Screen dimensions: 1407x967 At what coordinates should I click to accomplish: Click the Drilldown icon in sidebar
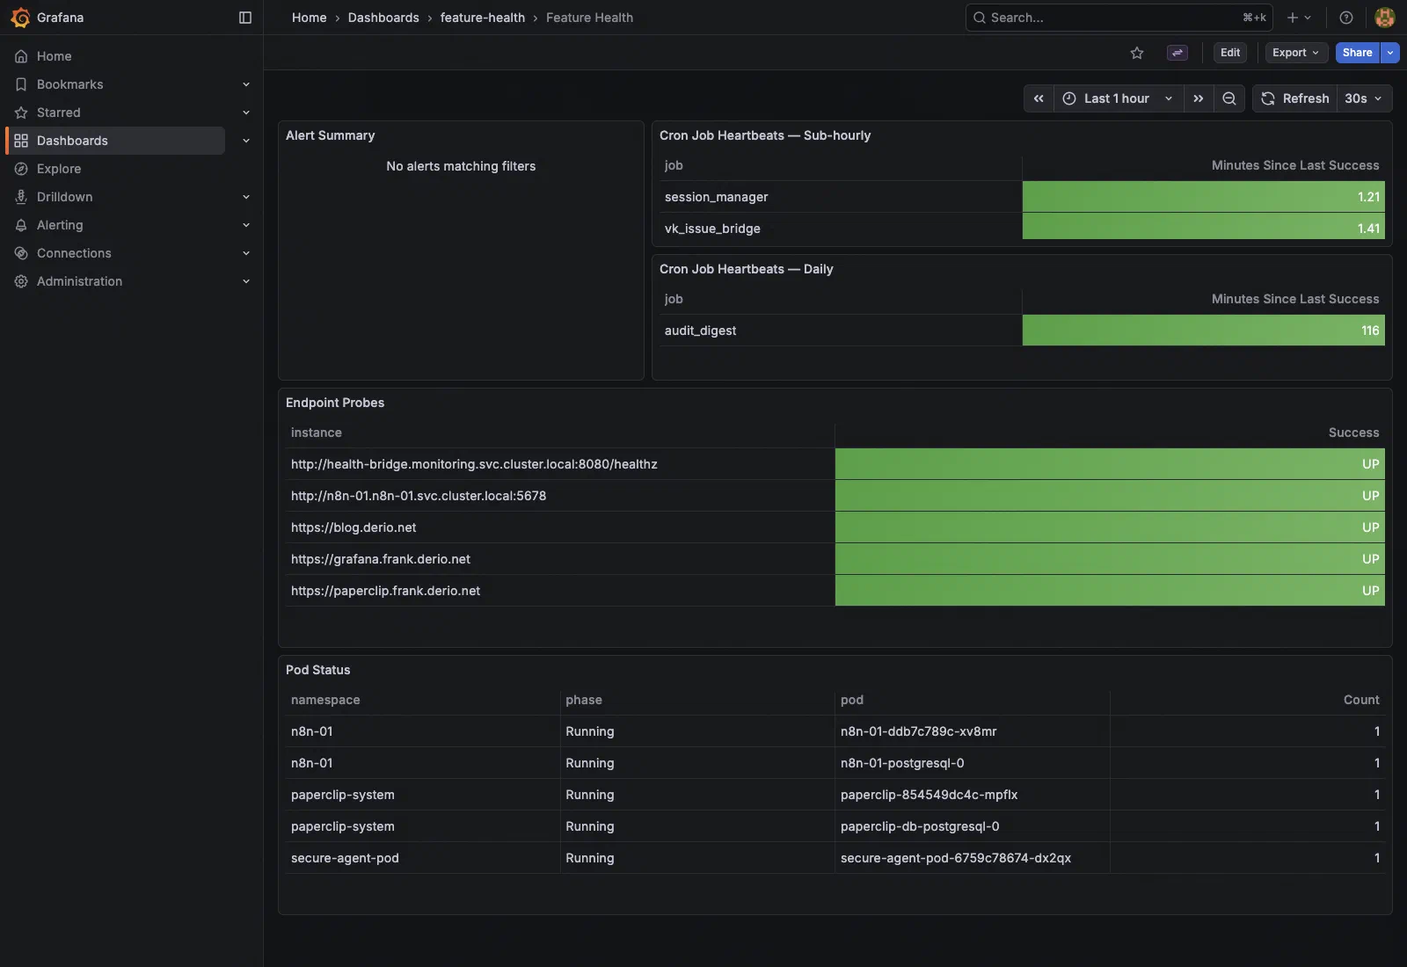(x=21, y=197)
